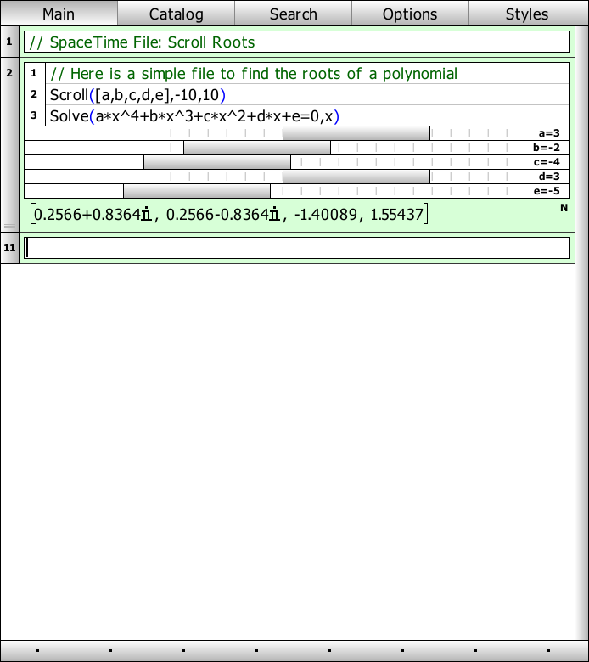Open the Search tab
Viewport: 589px width, 662px height.
click(293, 14)
